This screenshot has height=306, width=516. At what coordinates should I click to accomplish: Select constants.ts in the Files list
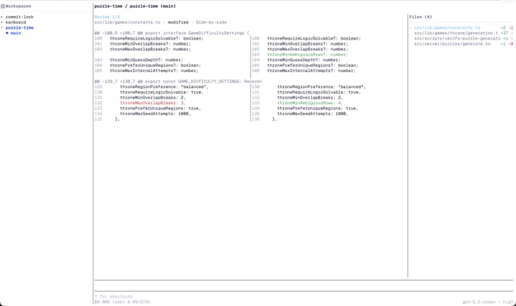coord(447,27)
